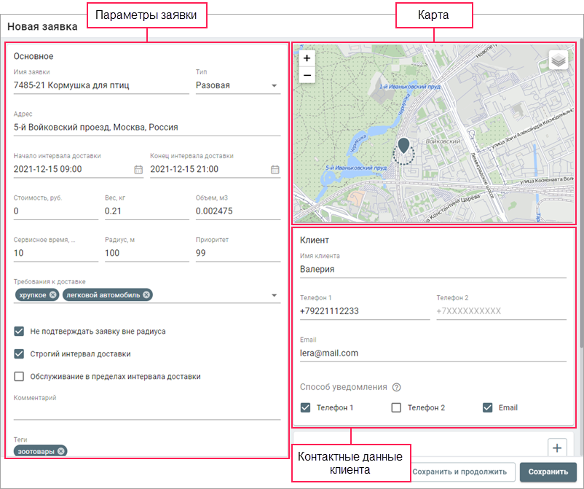Remove the 'зоотовары' tag chip
Screen dimensions: 584x489
coord(61,451)
